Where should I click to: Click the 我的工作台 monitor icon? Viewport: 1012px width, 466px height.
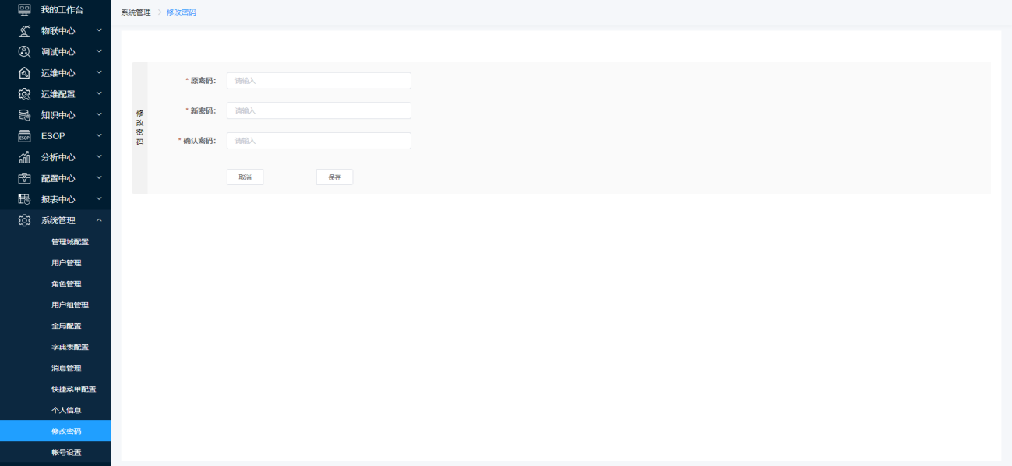coord(24,9)
